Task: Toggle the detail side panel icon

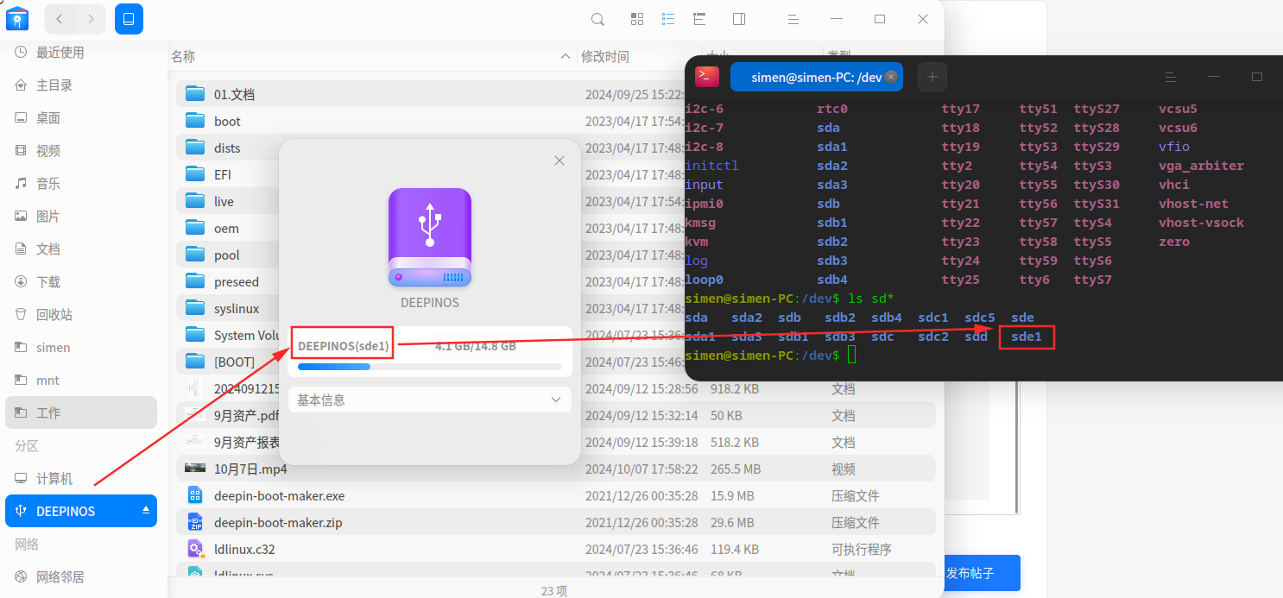Action: point(739,19)
